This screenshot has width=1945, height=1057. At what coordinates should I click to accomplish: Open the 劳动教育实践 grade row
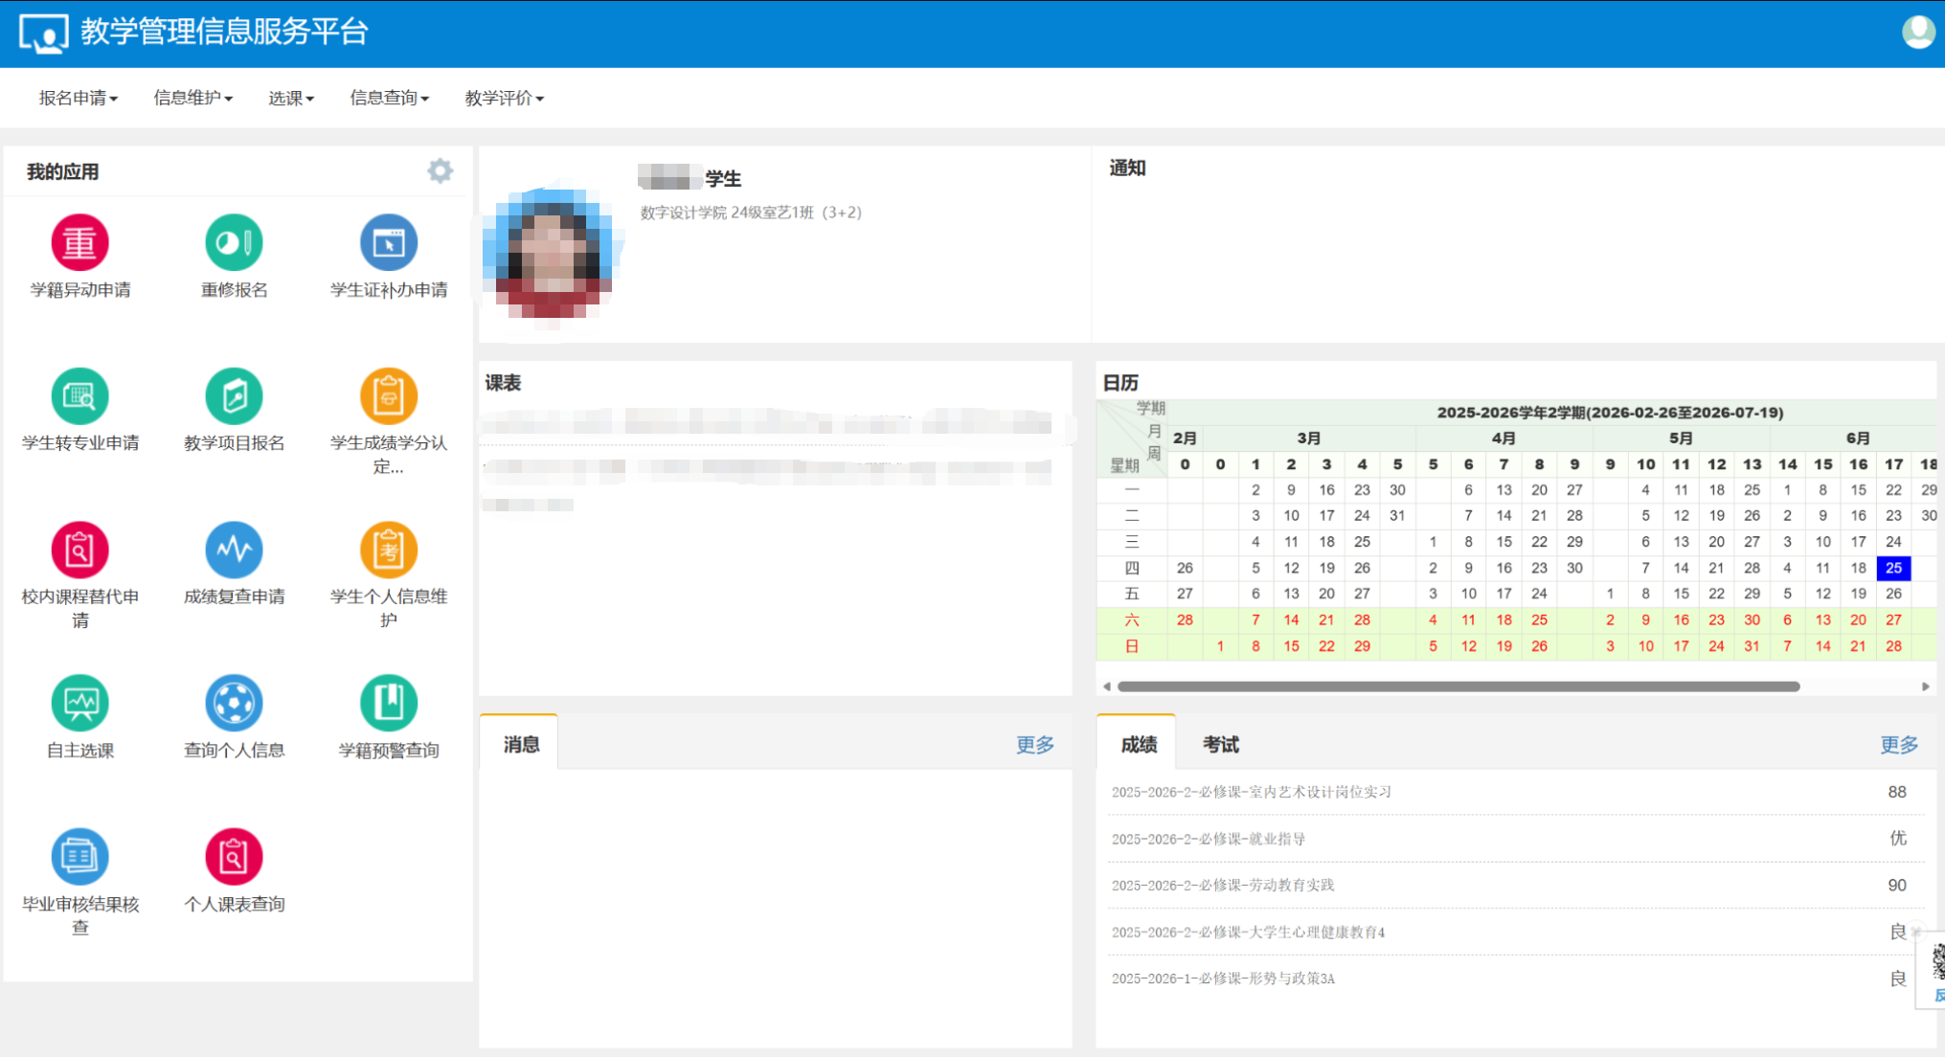(x=1515, y=885)
